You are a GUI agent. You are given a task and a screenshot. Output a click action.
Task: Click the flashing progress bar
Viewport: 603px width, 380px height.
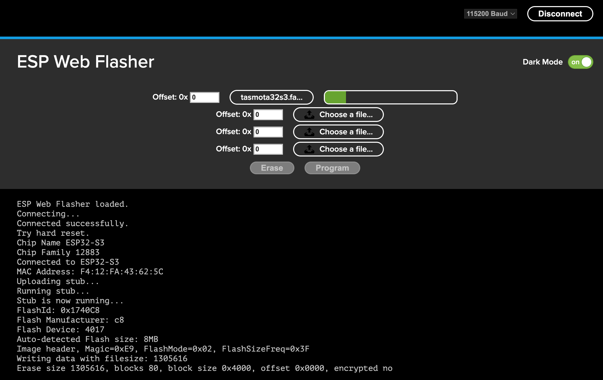click(x=390, y=97)
